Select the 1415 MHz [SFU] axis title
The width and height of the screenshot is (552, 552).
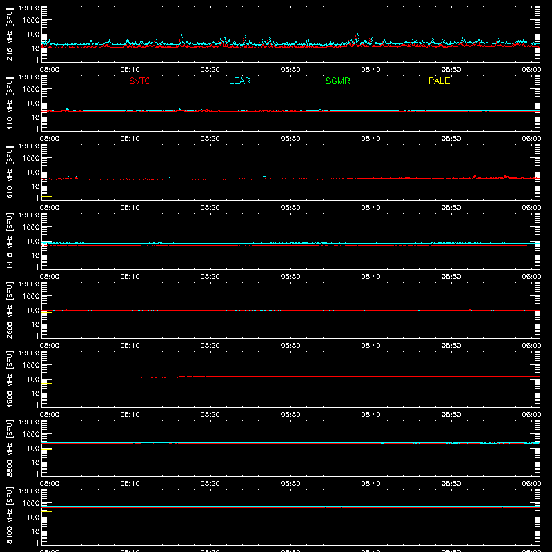(x=9, y=241)
